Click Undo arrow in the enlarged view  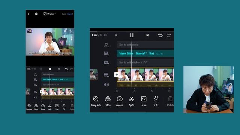click(160, 35)
